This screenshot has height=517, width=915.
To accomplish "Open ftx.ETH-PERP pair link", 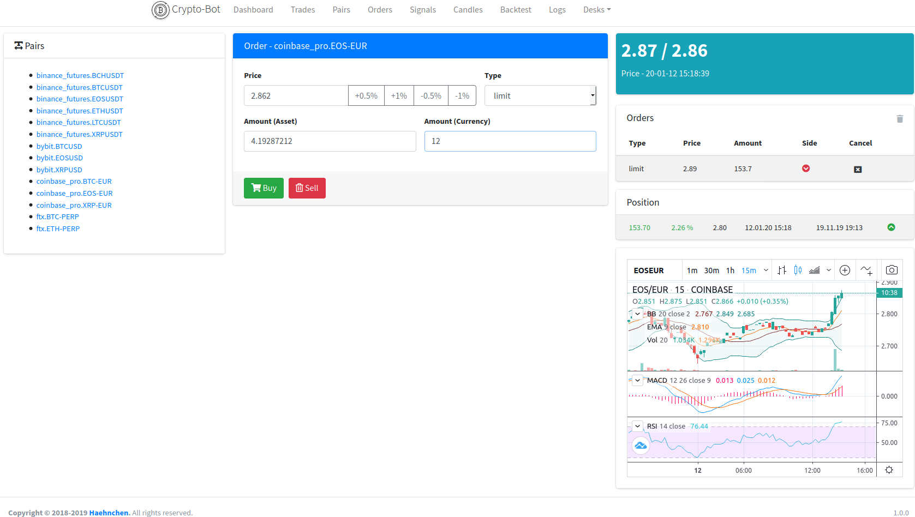I will (58, 229).
